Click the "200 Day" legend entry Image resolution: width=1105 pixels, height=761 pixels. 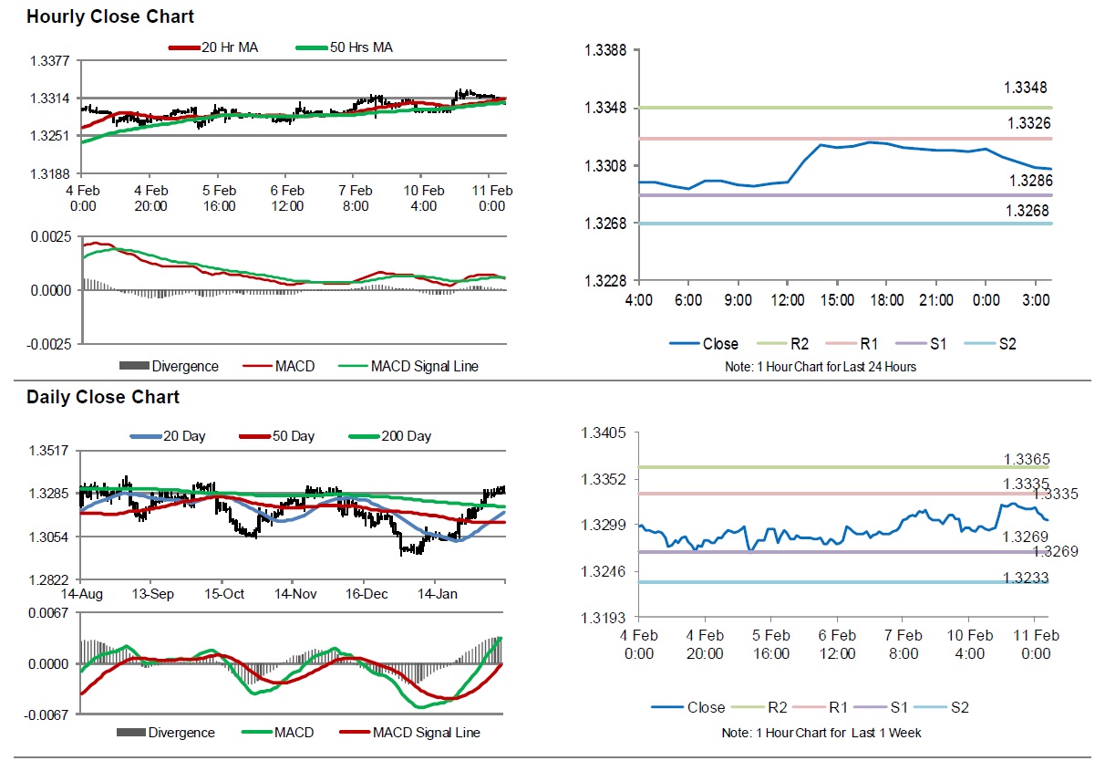tap(390, 436)
